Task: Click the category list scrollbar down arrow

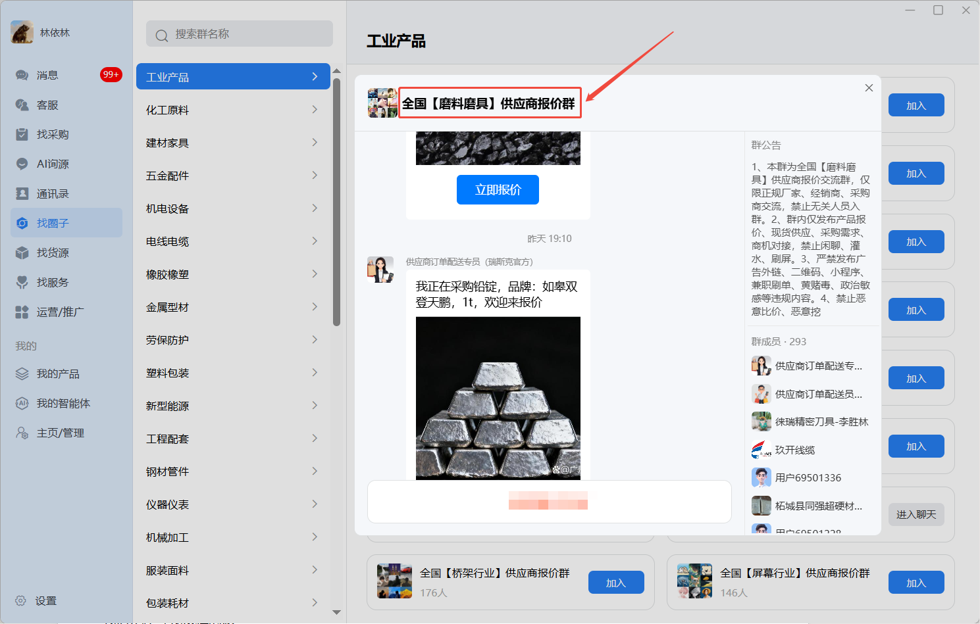Action: coord(337,612)
